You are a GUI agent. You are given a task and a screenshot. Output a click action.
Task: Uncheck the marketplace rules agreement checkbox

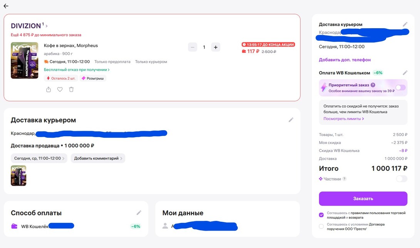click(x=321, y=215)
